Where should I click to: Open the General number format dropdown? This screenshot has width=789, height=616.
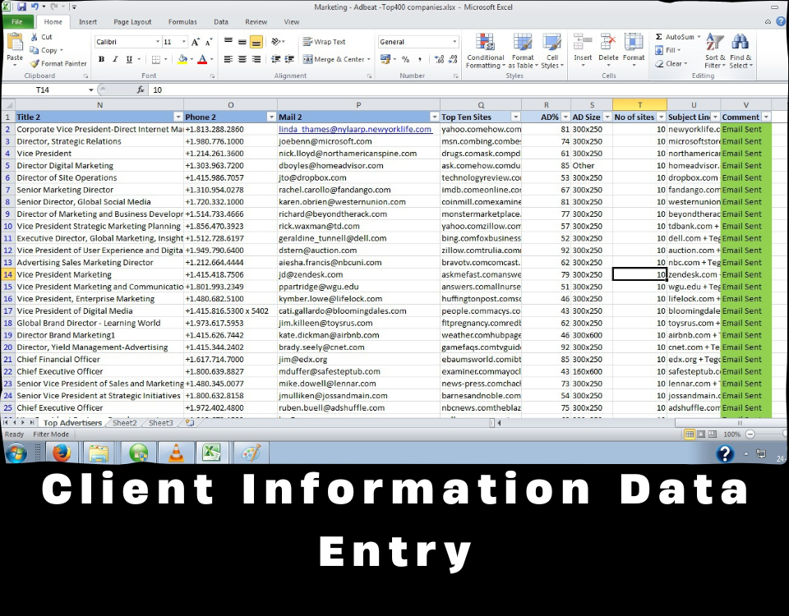tap(454, 42)
